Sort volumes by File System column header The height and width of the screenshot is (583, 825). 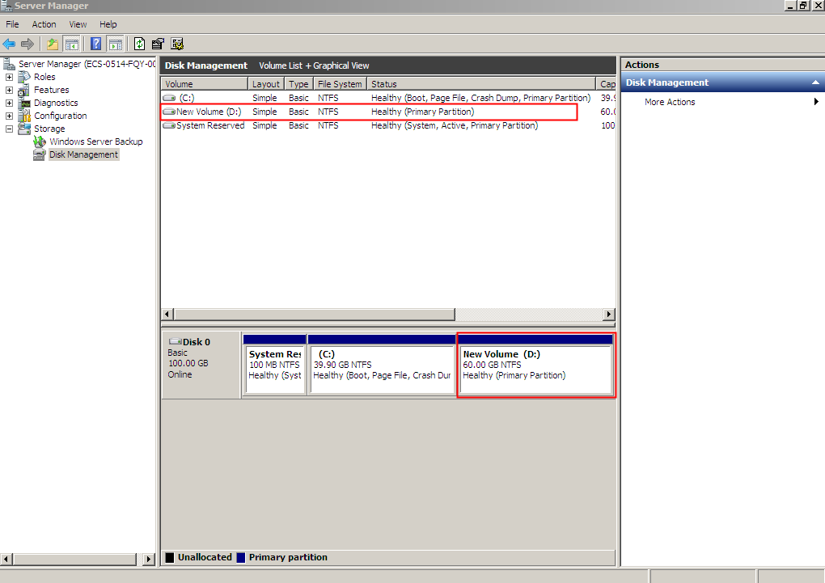340,84
